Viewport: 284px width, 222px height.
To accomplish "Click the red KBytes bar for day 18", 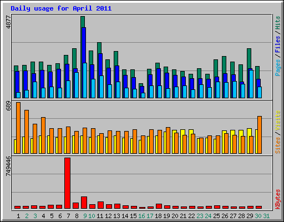I will pyautogui.click(x=159, y=206).
